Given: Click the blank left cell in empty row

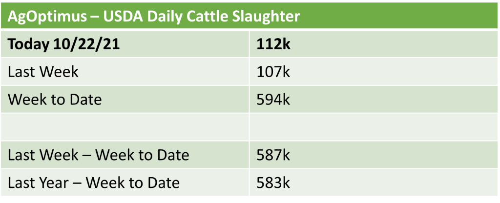Looking at the screenshot, I should 127,127.
